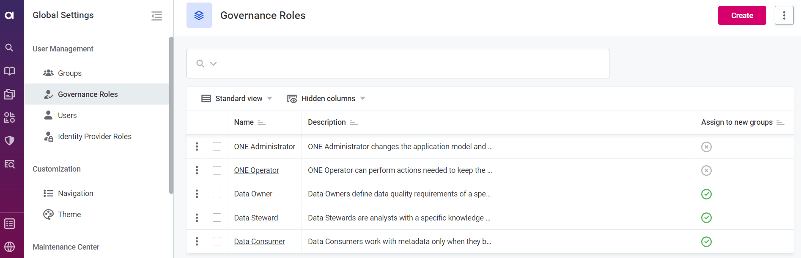The width and height of the screenshot is (801, 258).
Task: Tick the checkbox for Data Owner
Action: (217, 194)
